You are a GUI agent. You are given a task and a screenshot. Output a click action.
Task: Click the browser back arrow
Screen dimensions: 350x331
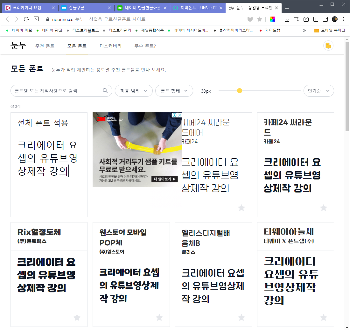pos(7,19)
